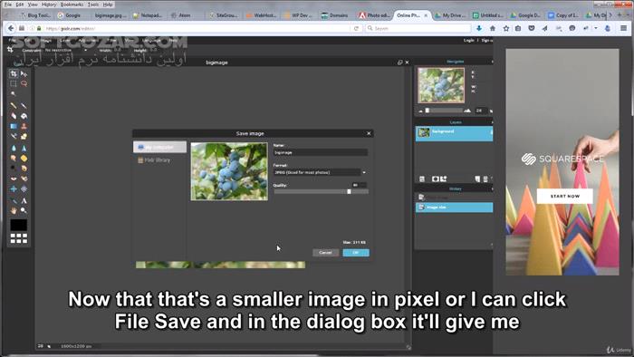Toggle layer settings icon in Layers panel
This screenshot has width=634, height=357.
tap(422, 178)
